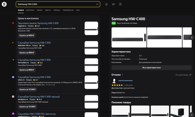Click the ozon.ru store favicon

pyautogui.click(x=13, y=77)
